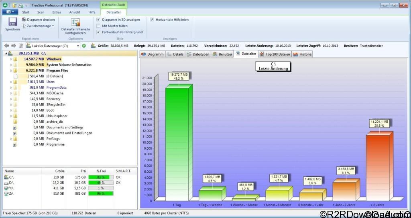Click the C:\ root drive icon in tree
The width and height of the screenshot is (411, 218).
click(10, 53)
